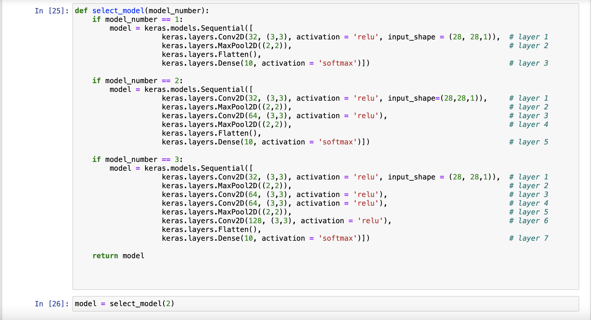The height and width of the screenshot is (320, 591).
Task: Click the '# layer 3' comment in model 1
Action: pyautogui.click(x=529, y=63)
